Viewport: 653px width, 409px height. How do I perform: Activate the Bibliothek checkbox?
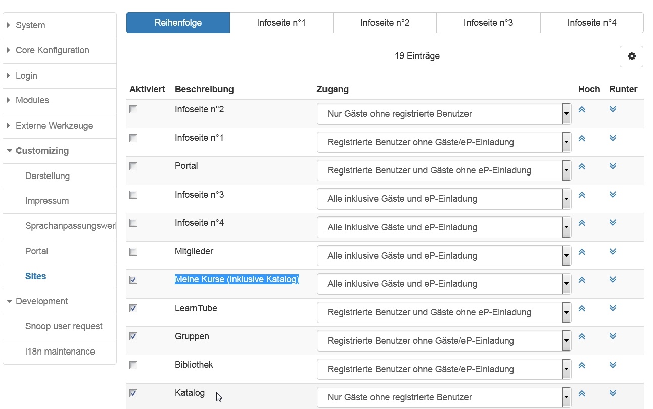[133, 365]
